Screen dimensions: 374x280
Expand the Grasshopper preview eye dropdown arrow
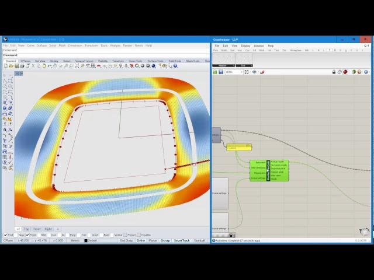tap(258, 72)
